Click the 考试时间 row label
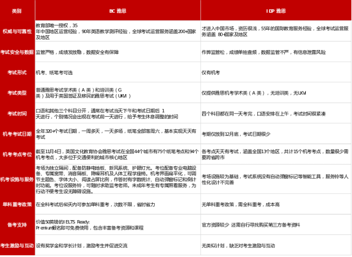352x257 pixels. click(17, 113)
